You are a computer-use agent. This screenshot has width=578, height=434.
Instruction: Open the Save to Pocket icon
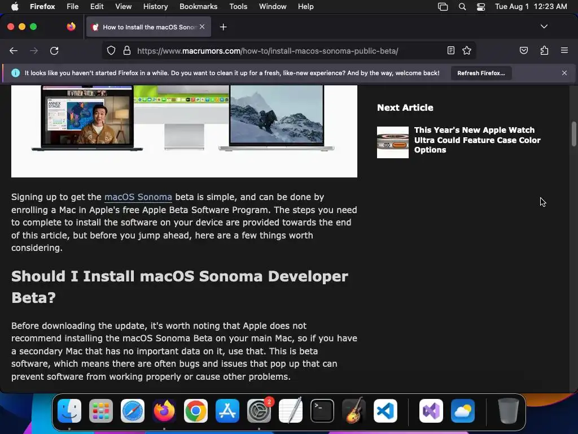tap(524, 50)
